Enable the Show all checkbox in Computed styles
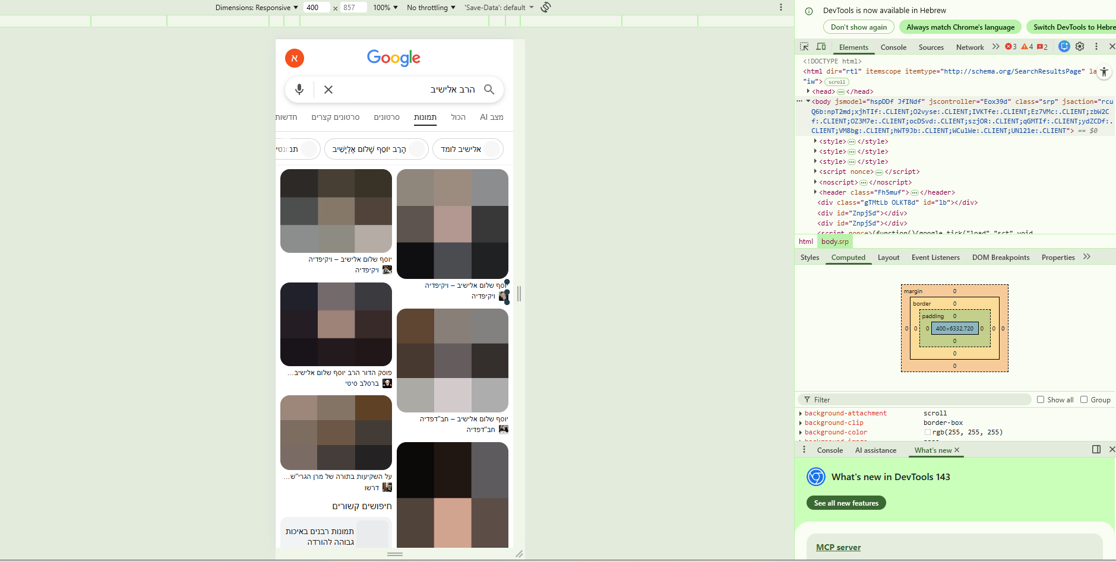The width and height of the screenshot is (1116, 562). click(1041, 399)
